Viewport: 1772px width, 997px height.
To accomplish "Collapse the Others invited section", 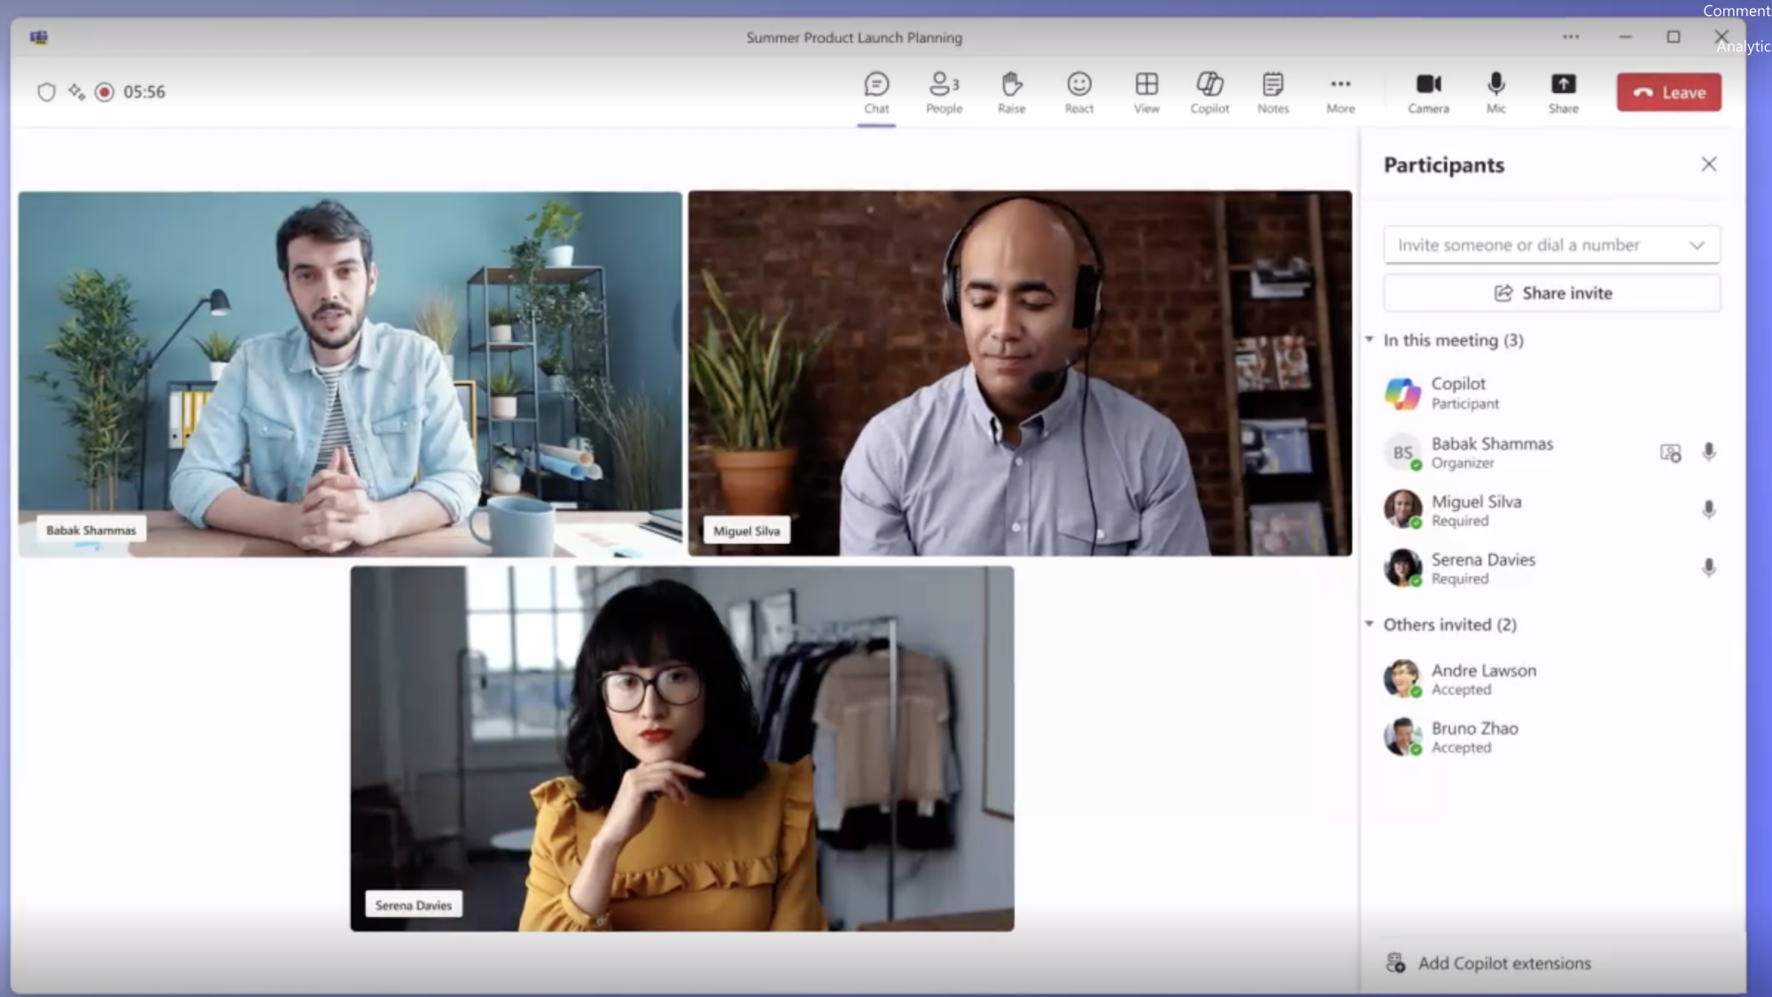I will coord(1370,624).
